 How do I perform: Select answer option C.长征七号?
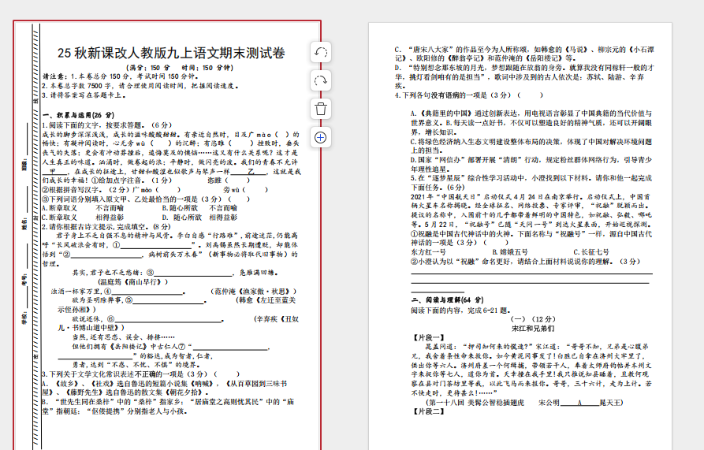[588, 251]
